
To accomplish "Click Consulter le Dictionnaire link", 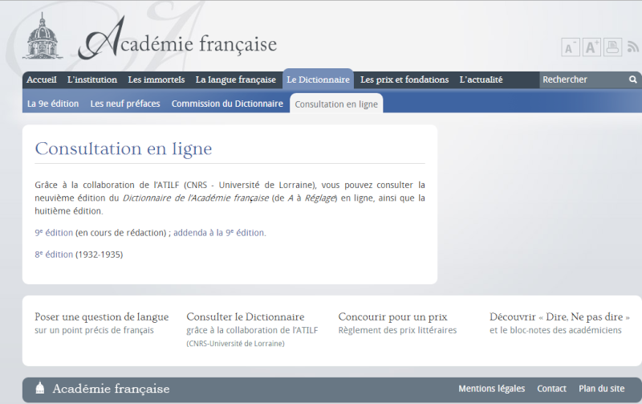I will tap(246, 316).
